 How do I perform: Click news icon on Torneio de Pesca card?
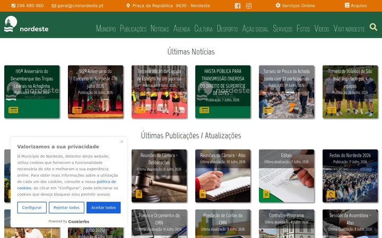268,110
